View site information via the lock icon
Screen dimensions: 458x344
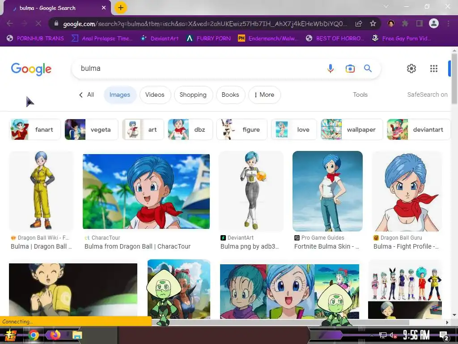[56, 24]
